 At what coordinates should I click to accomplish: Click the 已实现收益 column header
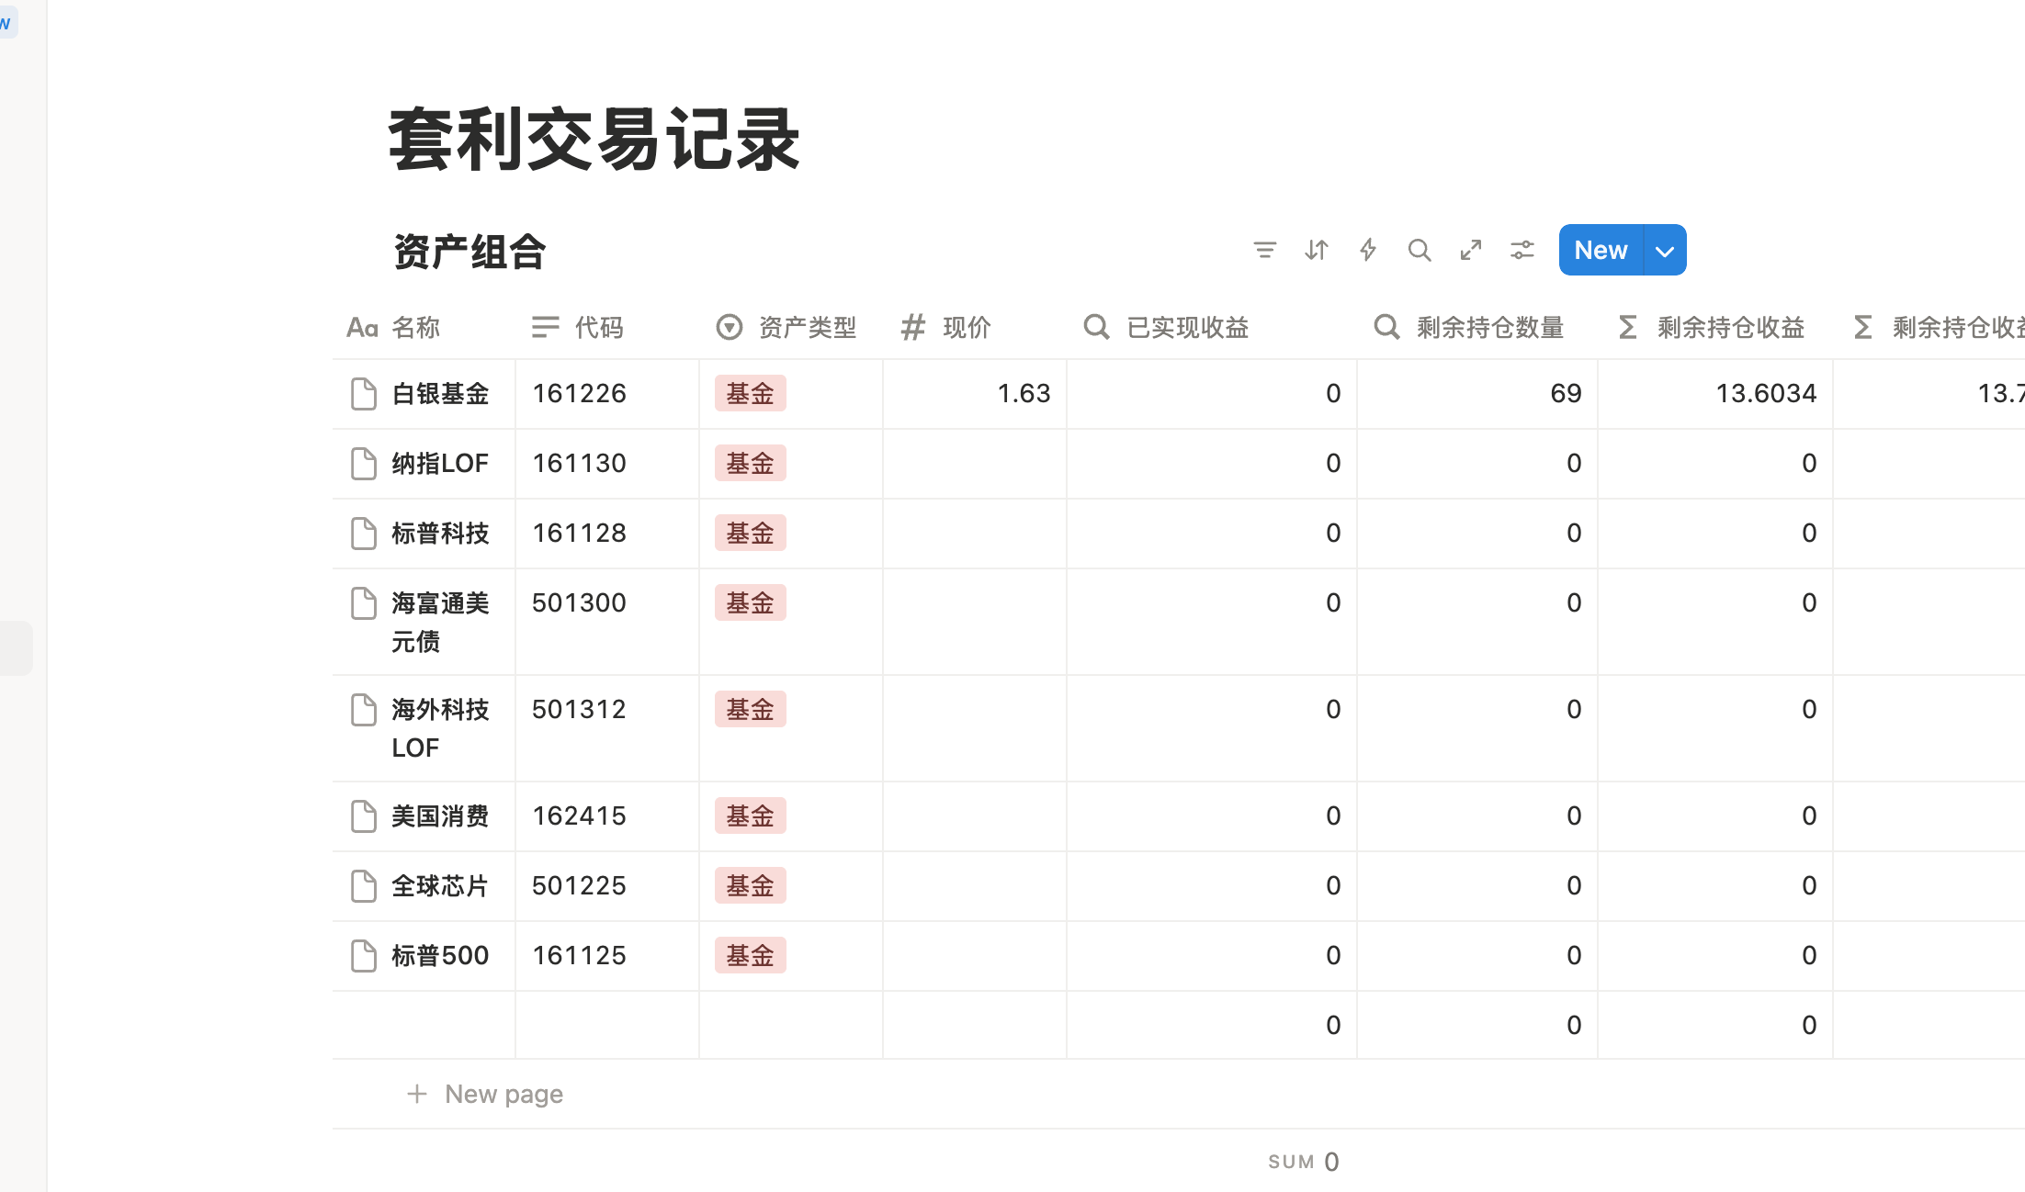(1185, 328)
